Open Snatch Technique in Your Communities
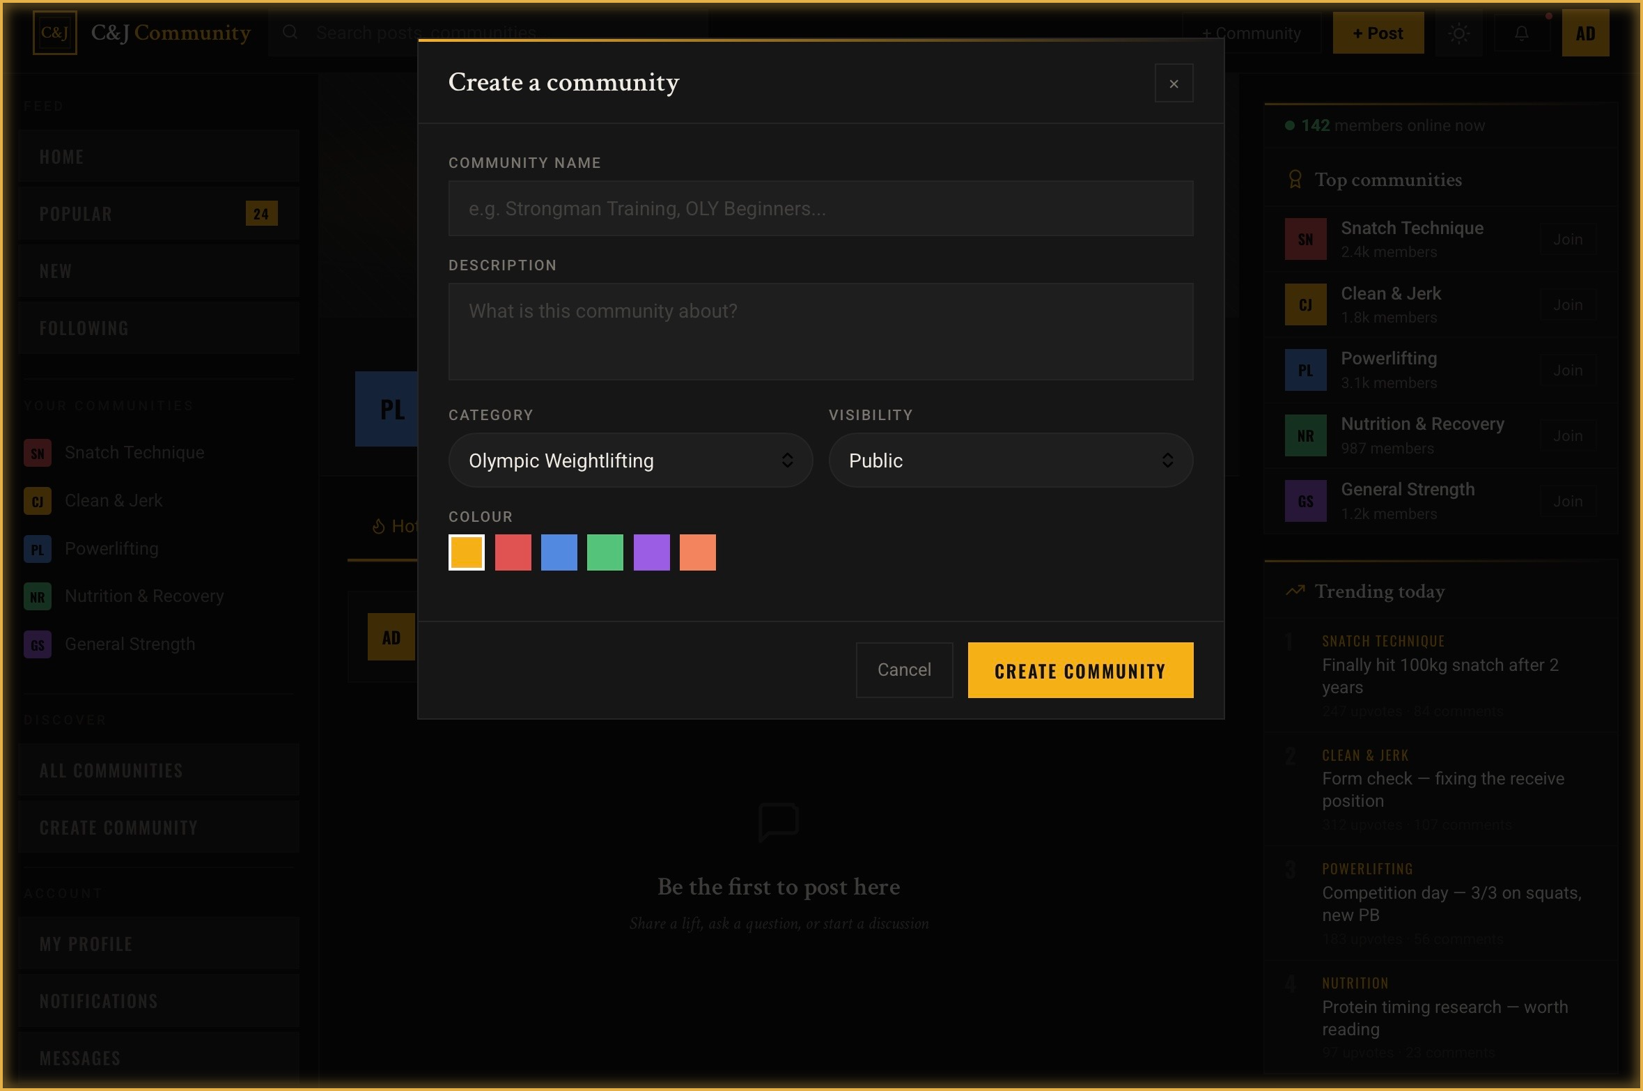Screen dimensions: 1643x1091 point(159,453)
